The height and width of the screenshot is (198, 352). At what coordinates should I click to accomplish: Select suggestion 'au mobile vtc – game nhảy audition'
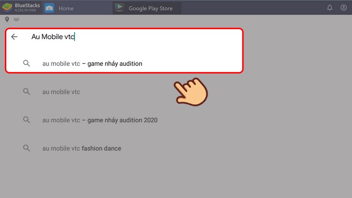(92, 64)
